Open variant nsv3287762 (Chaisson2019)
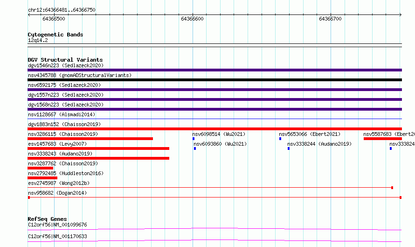This screenshot has width=415, height=247. [x=63, y=163]
